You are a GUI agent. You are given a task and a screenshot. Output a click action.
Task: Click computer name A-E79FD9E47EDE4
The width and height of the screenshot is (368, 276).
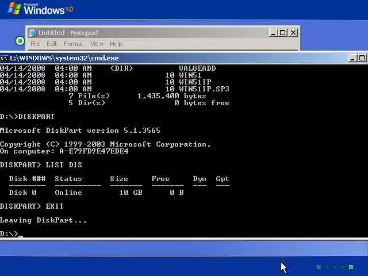[94, 151]
